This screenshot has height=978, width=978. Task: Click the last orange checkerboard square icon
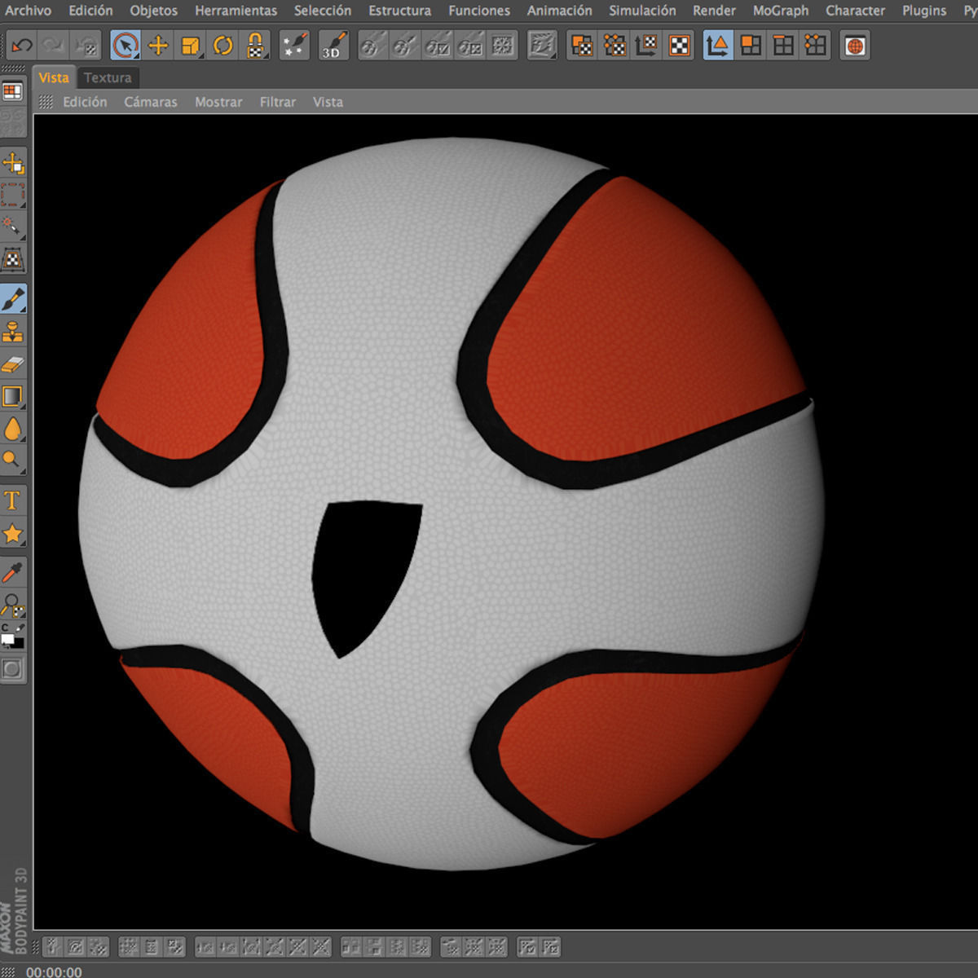[x=680, y=46]
